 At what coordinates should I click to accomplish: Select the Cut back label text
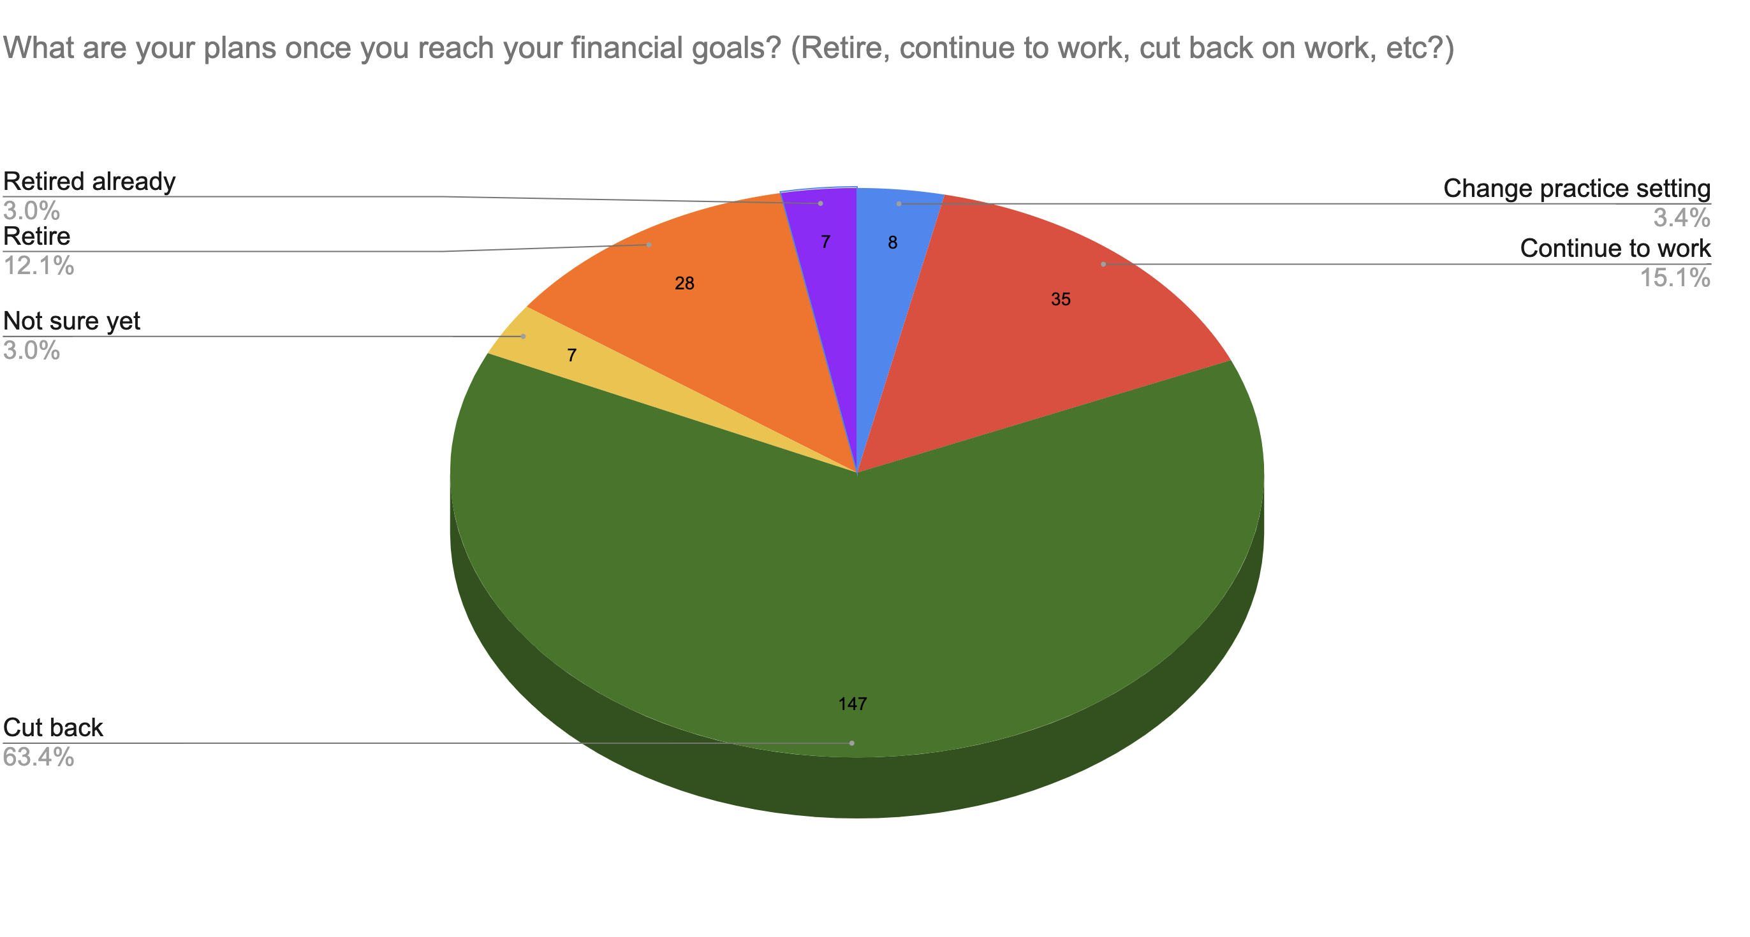(x=53, y=727)
